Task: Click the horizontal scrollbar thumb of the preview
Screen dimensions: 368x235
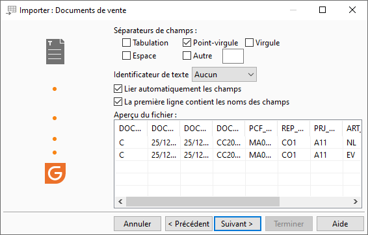Action: coord(203,201)
